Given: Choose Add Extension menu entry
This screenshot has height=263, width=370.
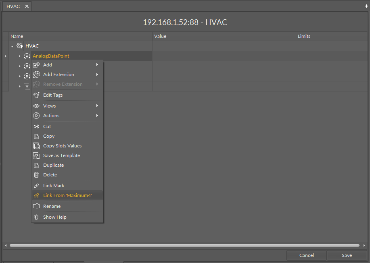Looking at the screenshot, I should pos(67,75).
